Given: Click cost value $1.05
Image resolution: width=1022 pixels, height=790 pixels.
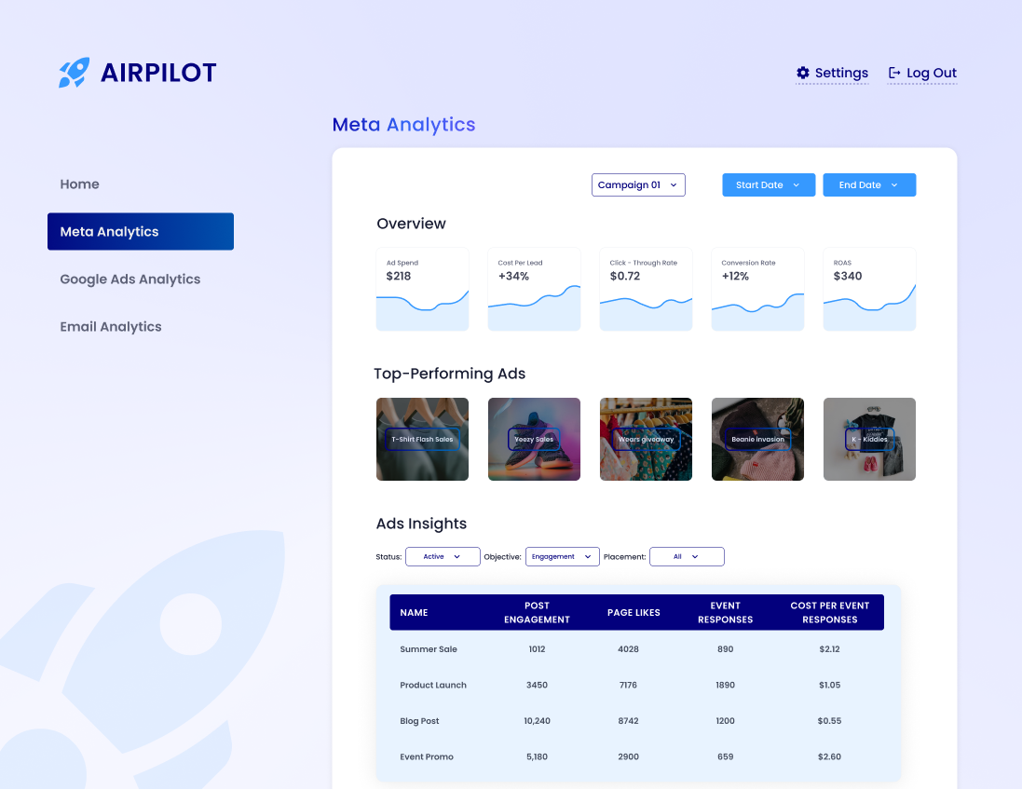Looking at the screenshot, I should click(830, 685).
